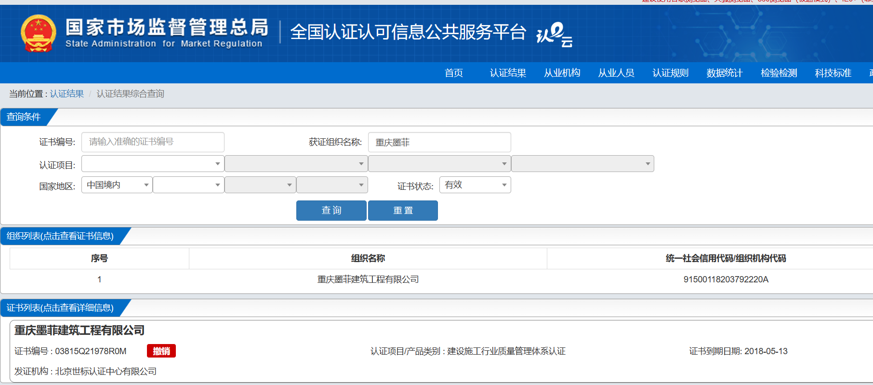873x385 pixels.
Task: Click the 重置 reset button
Action: 403,211
